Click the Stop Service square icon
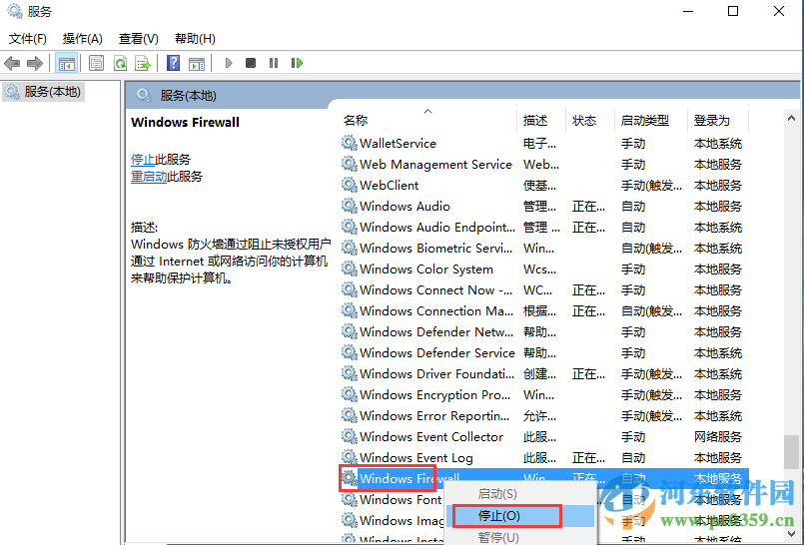 click(x=251, y=63)
